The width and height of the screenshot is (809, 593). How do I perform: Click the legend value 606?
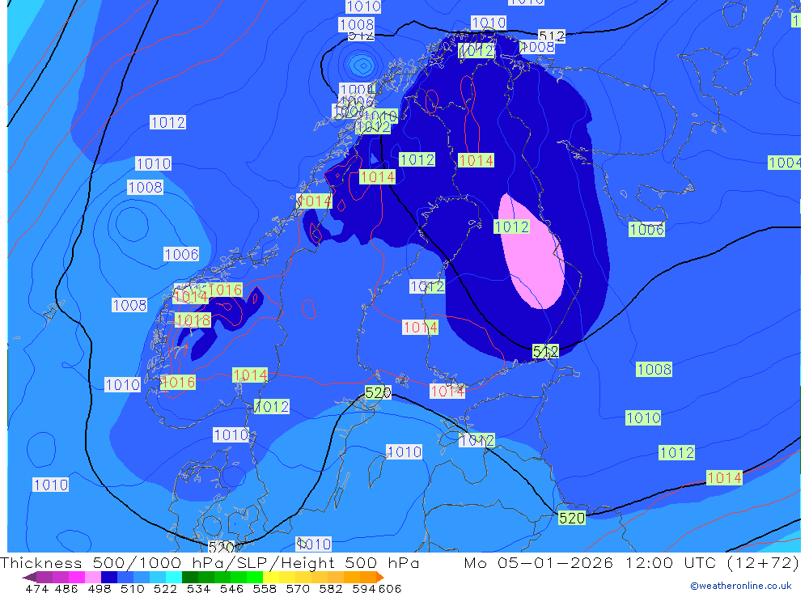(390, 589)
